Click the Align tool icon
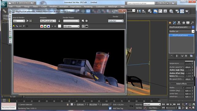The width and height of the screenshot is (197, 111). tap(144, 11)
